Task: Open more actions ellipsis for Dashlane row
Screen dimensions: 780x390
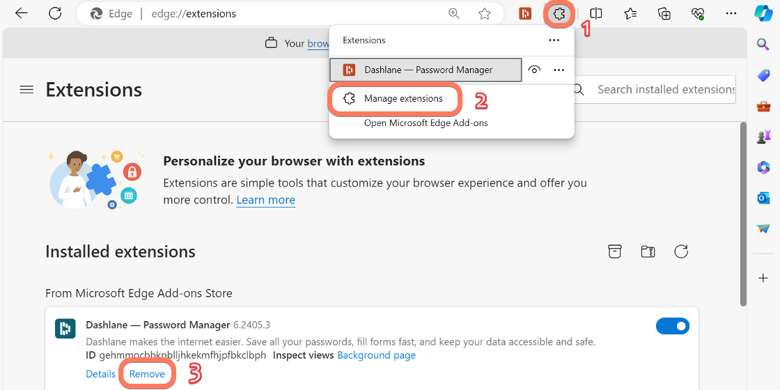Action: click(559, 70)
